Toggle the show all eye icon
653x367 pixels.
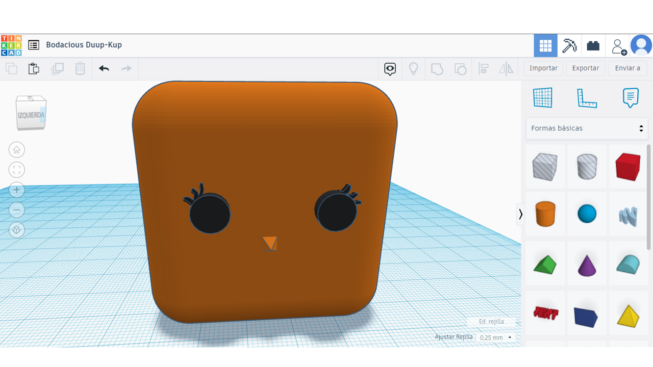pos(390,69)
